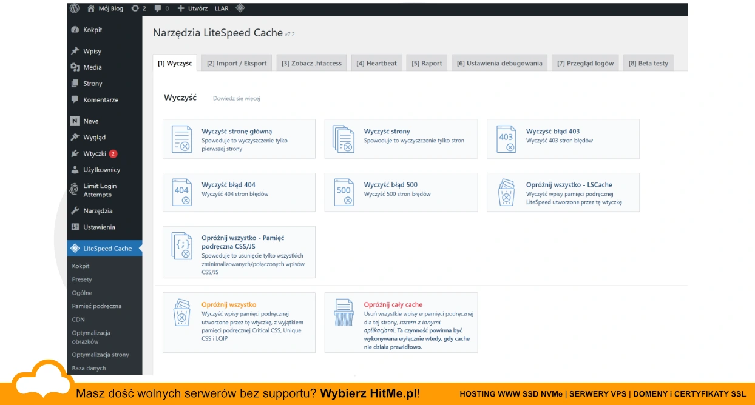Screen dimensions: 755x405
Task: Click the Limit Login Attempts fingerprint icon
Action: (75, 190)
